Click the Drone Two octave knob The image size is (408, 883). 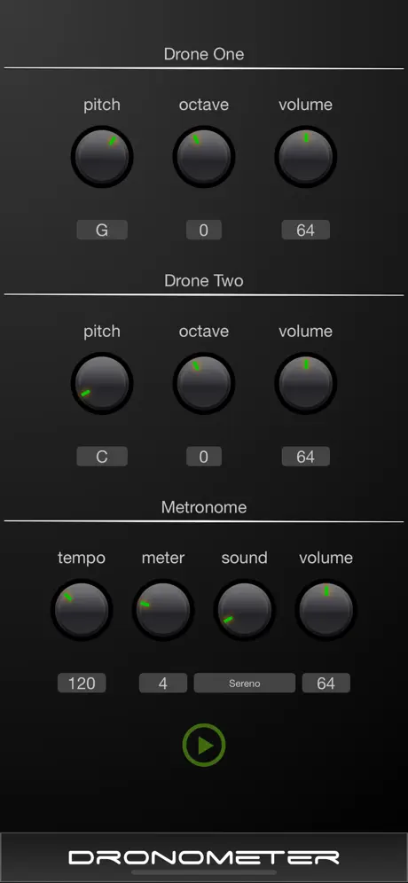(x=204, y=384)
